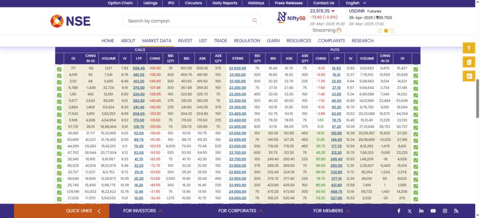Click puts LTP 97.20 link
Image resolution: width=480 pixels, height=218 pixels.
pos(337,126)
